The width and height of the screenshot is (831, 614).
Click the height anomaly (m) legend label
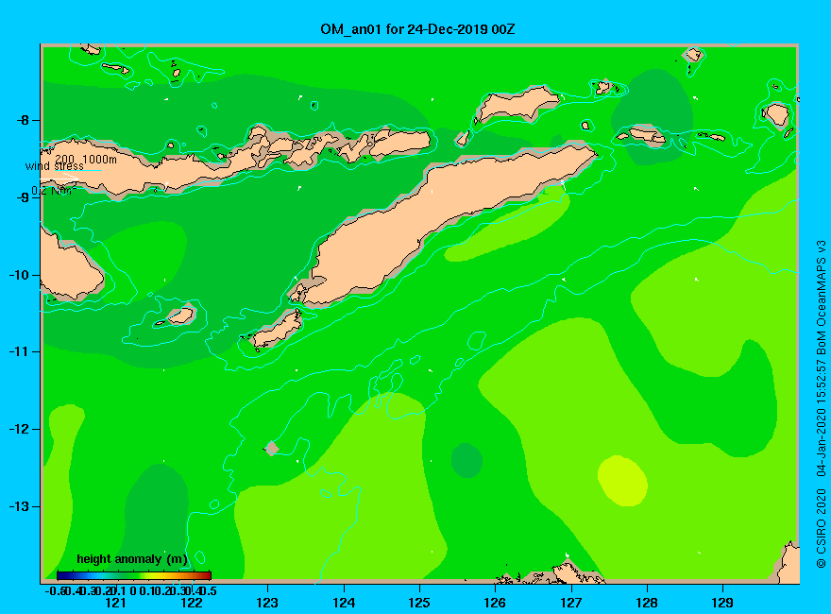click(x=132, y=559)
